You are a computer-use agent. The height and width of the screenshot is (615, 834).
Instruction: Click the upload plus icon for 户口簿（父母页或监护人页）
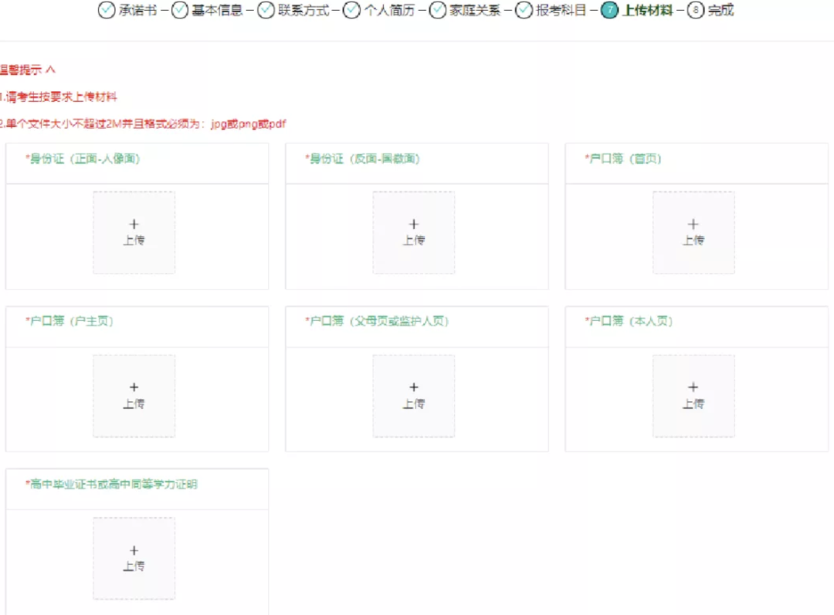pos(414,387)
